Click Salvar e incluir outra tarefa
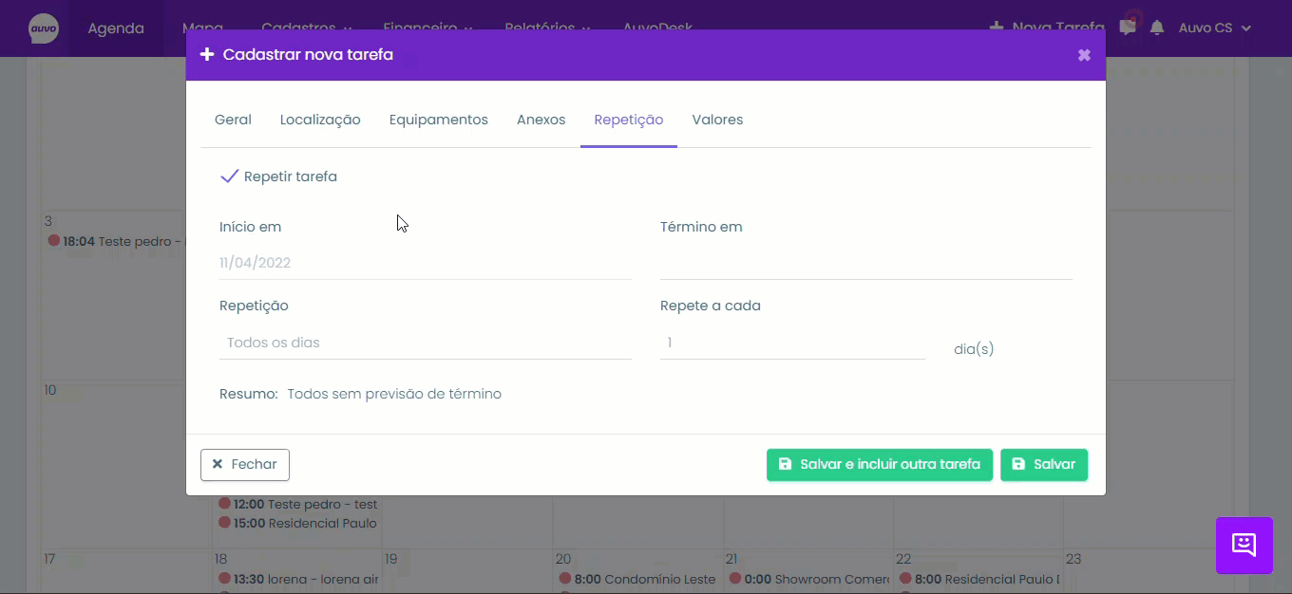The height and width of the screenshot is (594, 1292). pos(880,465)
